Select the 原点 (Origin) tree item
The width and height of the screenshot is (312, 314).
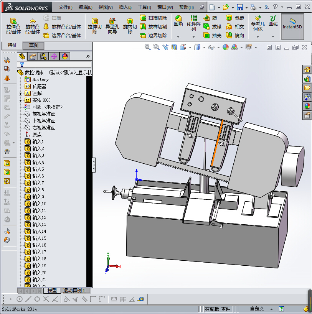tap(33, 135)
